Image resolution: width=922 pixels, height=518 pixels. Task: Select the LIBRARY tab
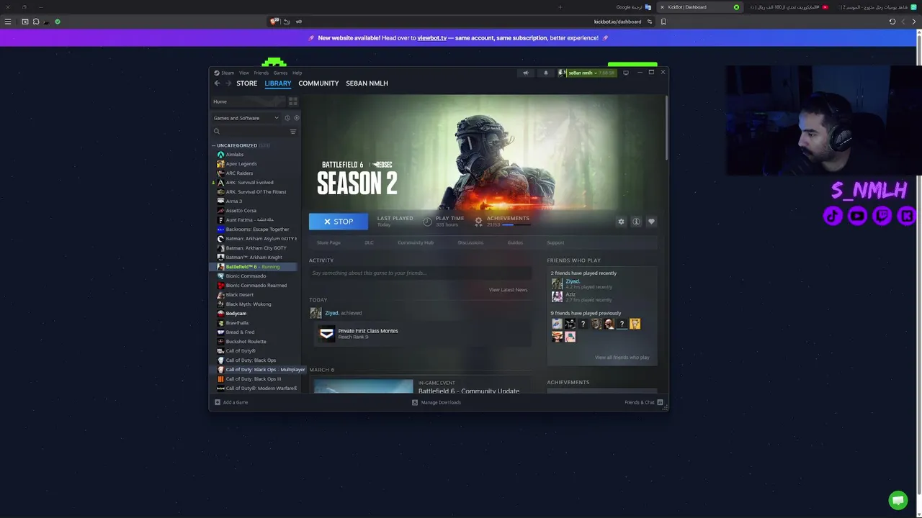pyautogui.click(x=277, y=83)
